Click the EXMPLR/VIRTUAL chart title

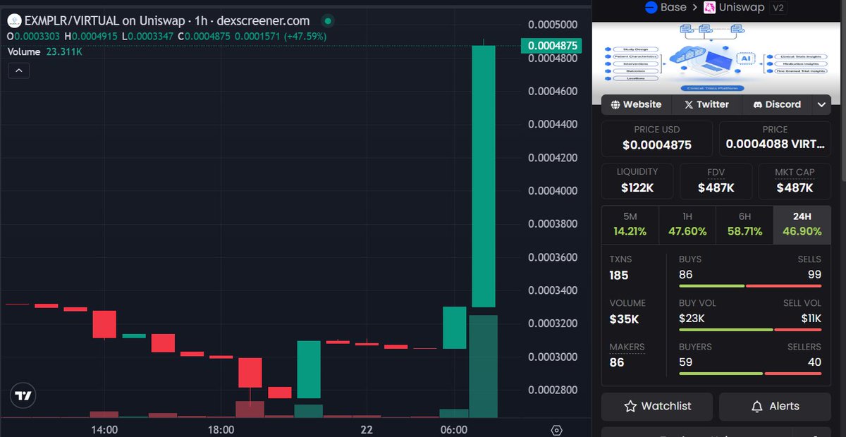coord(167,20)
